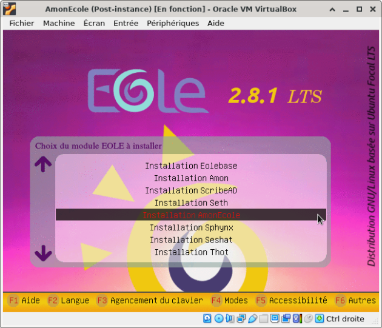The image size is (382, 328).
Task: Close the VirtualBox window
Action: click(x=373, y=9)
